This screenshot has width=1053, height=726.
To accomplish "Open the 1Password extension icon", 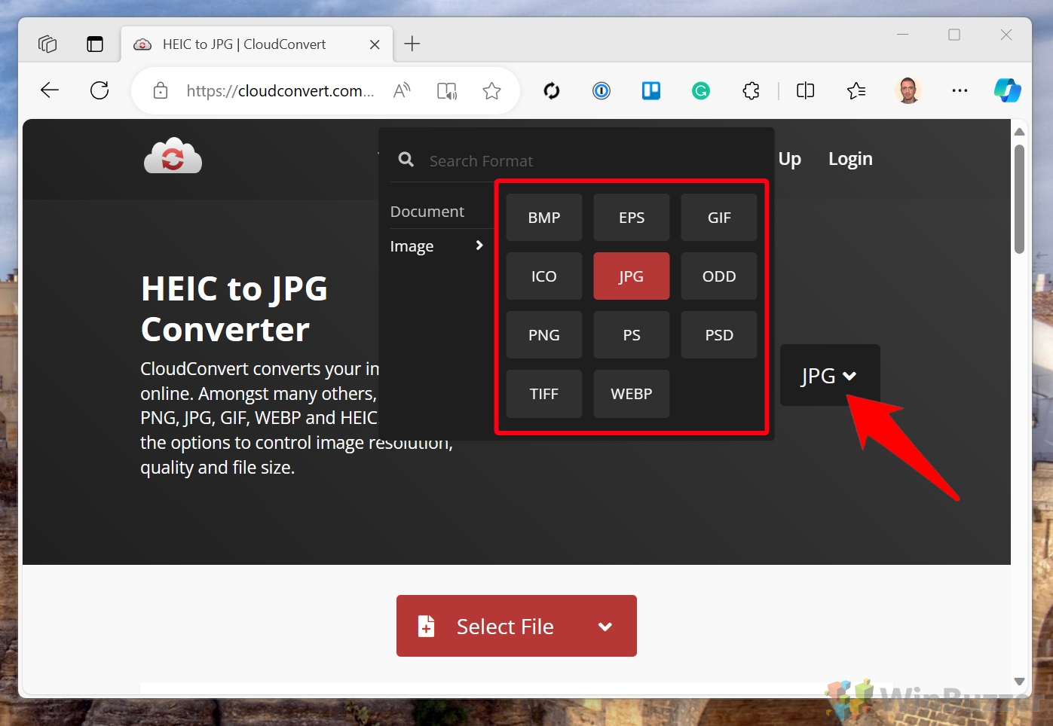I will [x=601, y=91].
